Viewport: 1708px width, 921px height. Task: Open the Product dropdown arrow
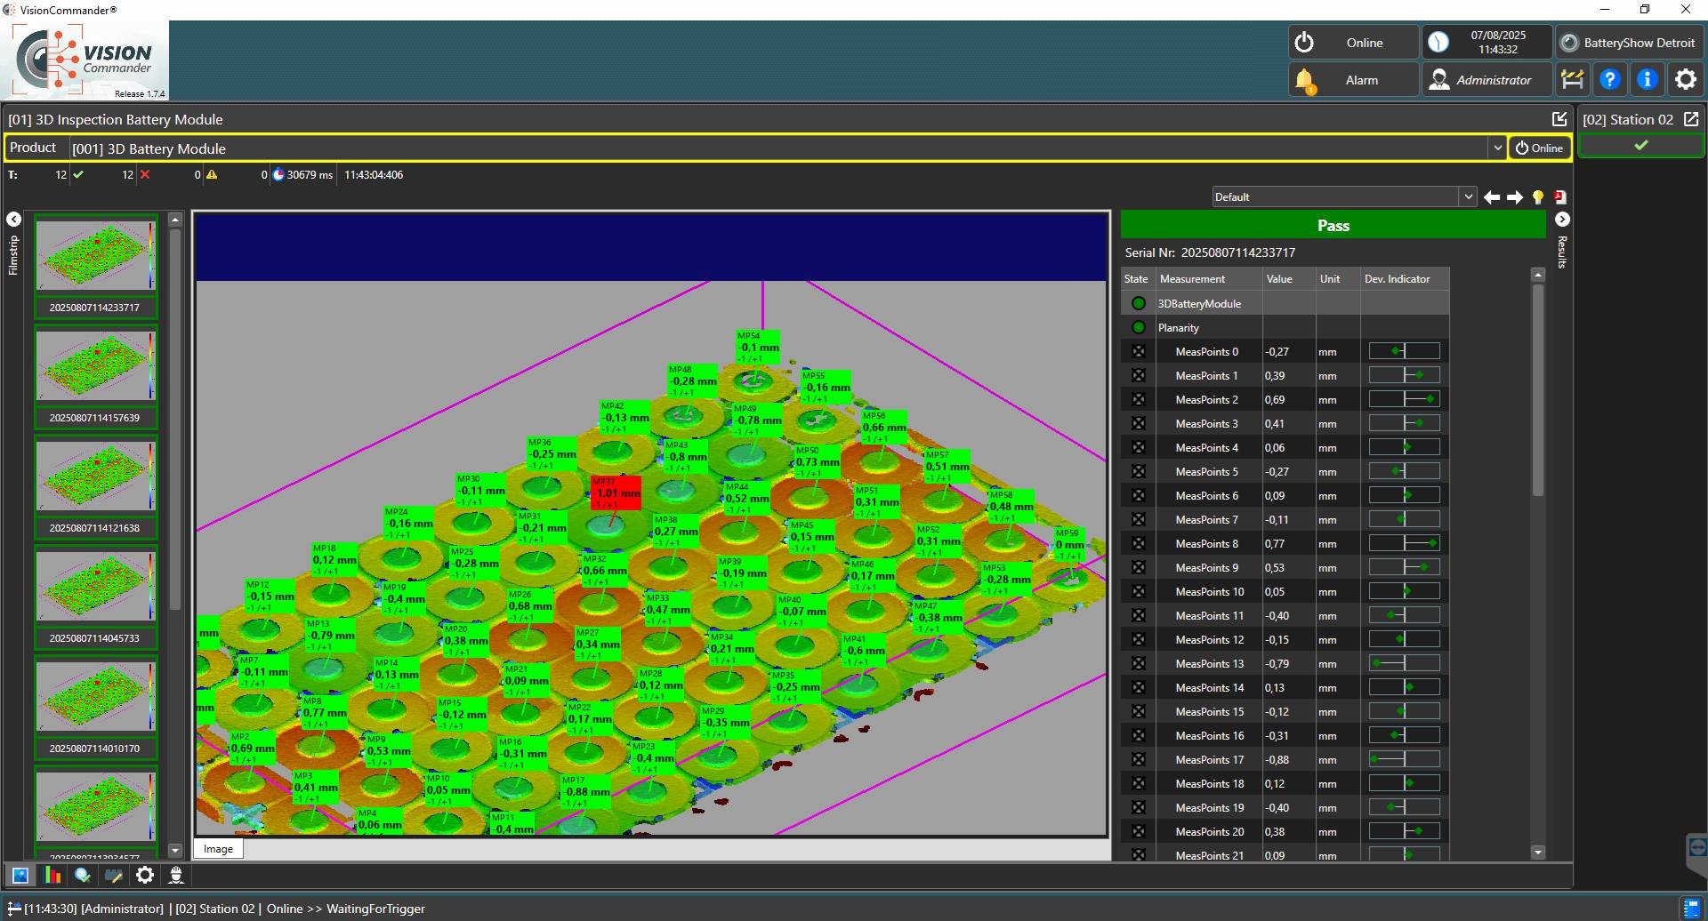coord(1497,148)
